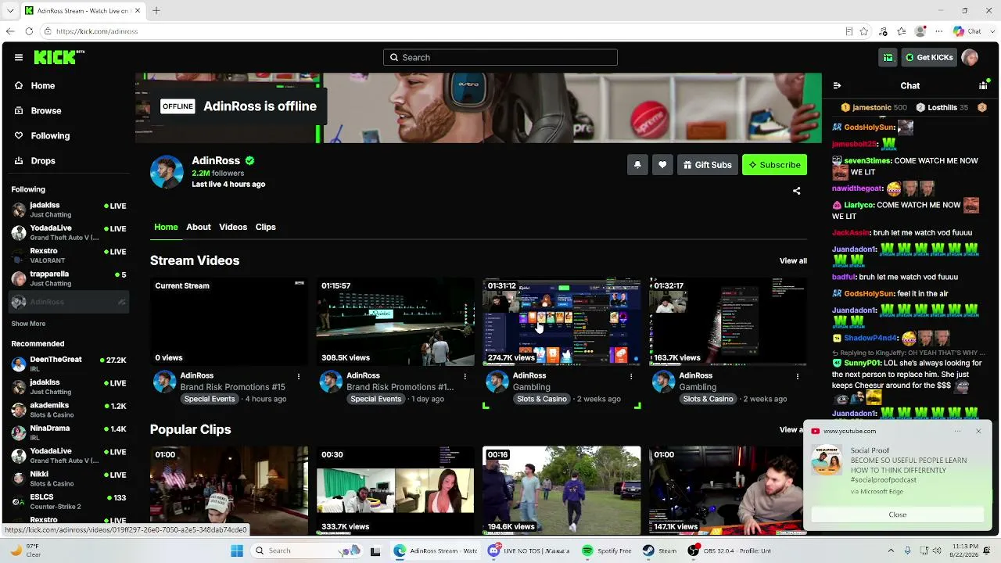1001x563 pixels.
Task: Click the Kick logo
Action: (x=59, y=57)
